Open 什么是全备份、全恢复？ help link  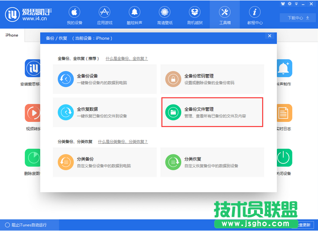[127, 58]
